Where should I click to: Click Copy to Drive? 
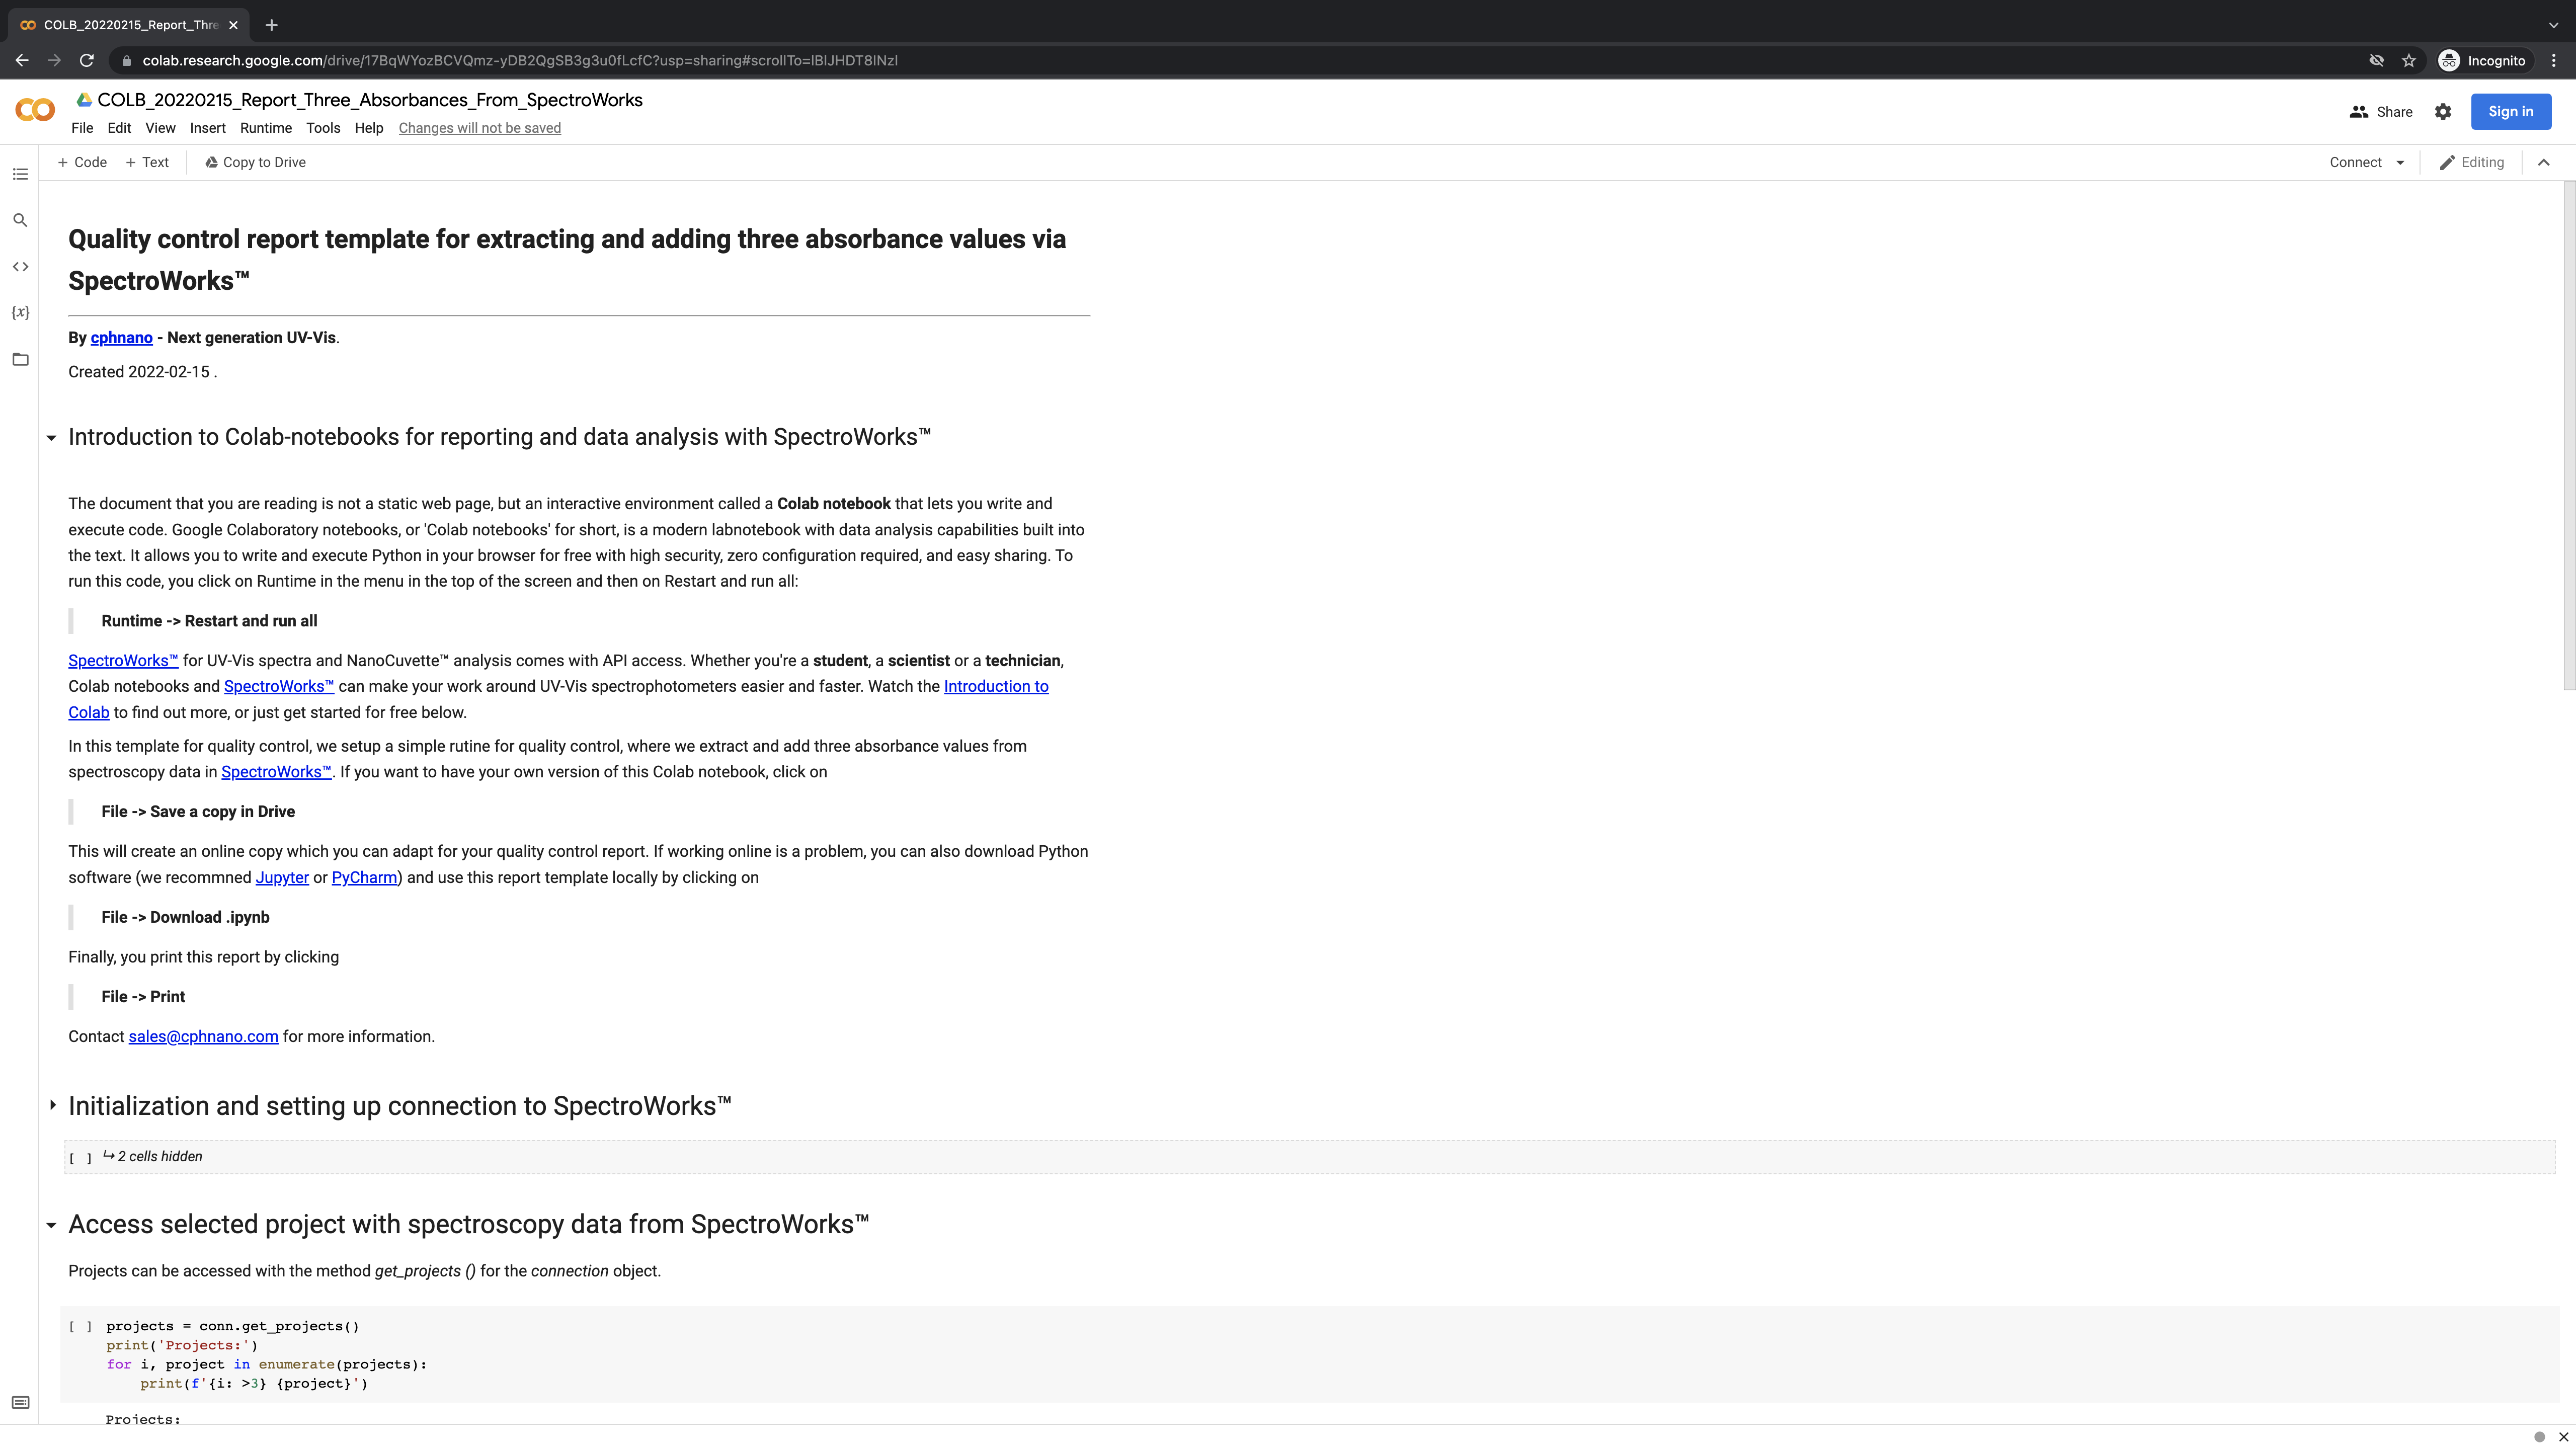pos(255,162)
